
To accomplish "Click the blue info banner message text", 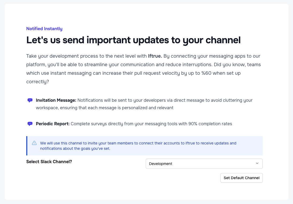I will pos(138,146).
